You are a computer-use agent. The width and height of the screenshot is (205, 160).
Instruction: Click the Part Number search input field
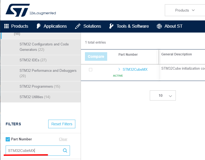click(x=33, y=151)
